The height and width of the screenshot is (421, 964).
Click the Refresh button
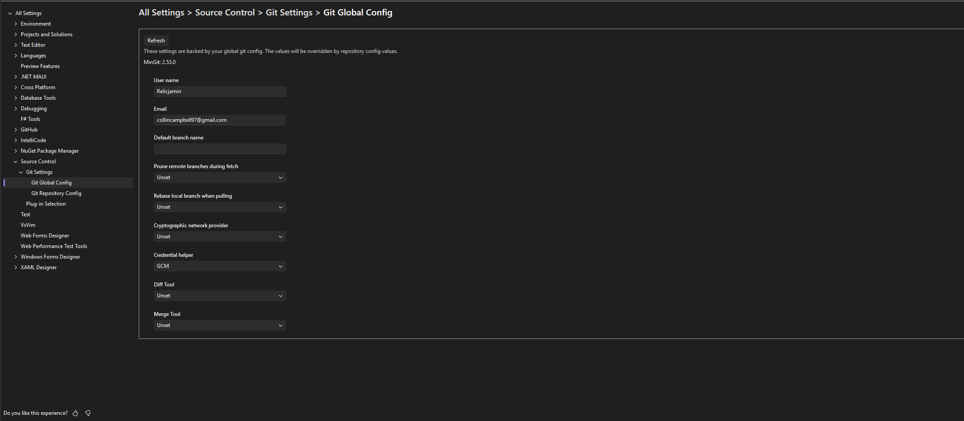pos(156,40)
